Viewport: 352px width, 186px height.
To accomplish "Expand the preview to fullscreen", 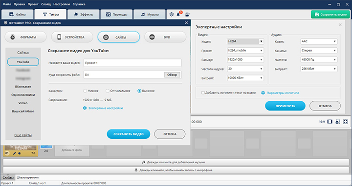I will pyautogui.click(x=346, y=122).
